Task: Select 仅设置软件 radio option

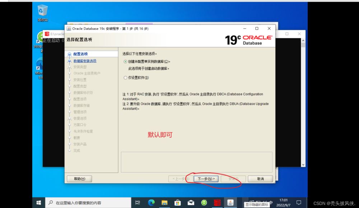Action: pyautogui.click(x=125, y=78)
